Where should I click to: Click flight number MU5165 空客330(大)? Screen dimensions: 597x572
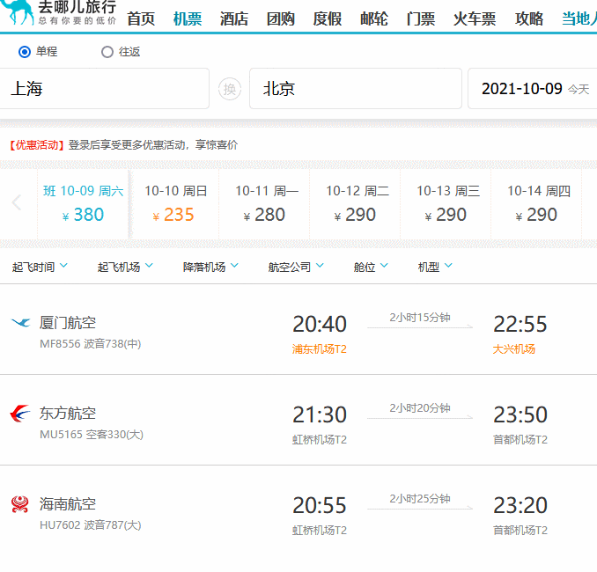[92, 435]
